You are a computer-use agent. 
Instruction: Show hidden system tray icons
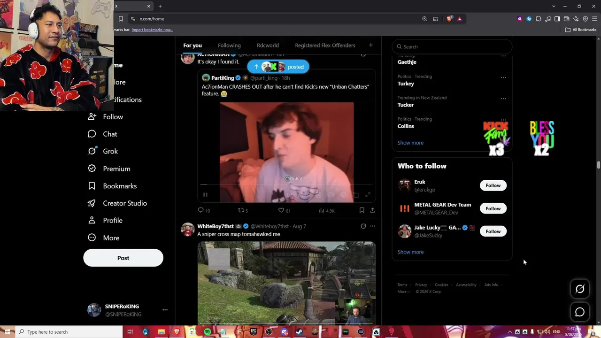coord(510,332)
